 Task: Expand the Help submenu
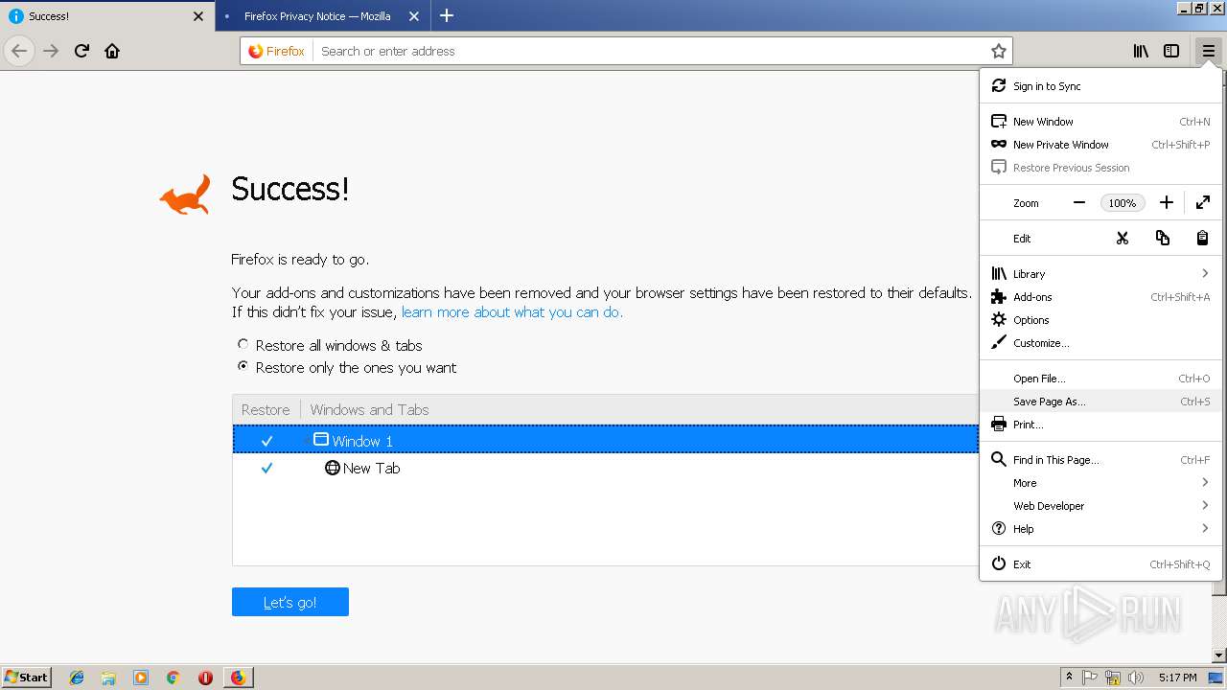pos(1100,529)
